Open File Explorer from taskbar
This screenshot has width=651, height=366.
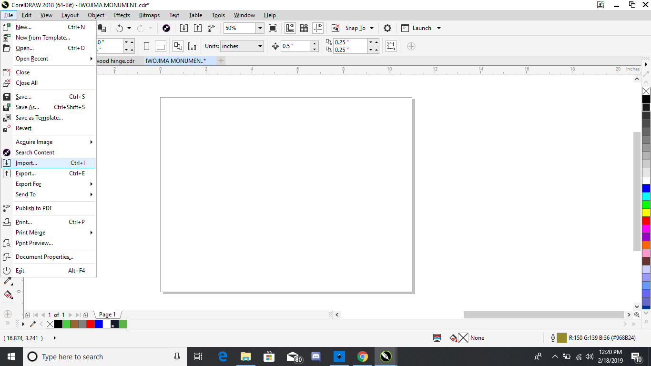(245, 356)
